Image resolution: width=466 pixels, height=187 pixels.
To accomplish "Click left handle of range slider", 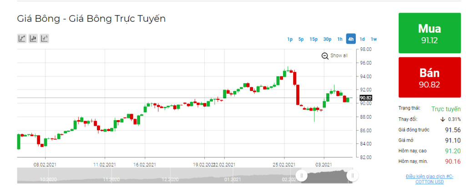I will point(300,175).
